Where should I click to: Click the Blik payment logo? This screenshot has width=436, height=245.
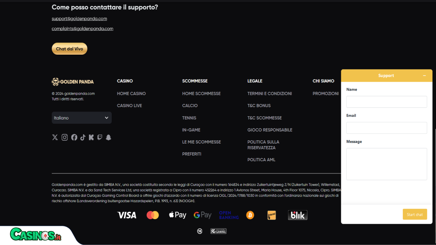coord(298,215)
